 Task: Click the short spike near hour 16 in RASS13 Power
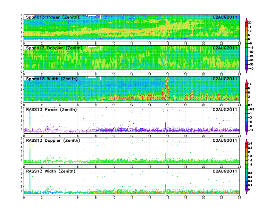coord(166,126)
